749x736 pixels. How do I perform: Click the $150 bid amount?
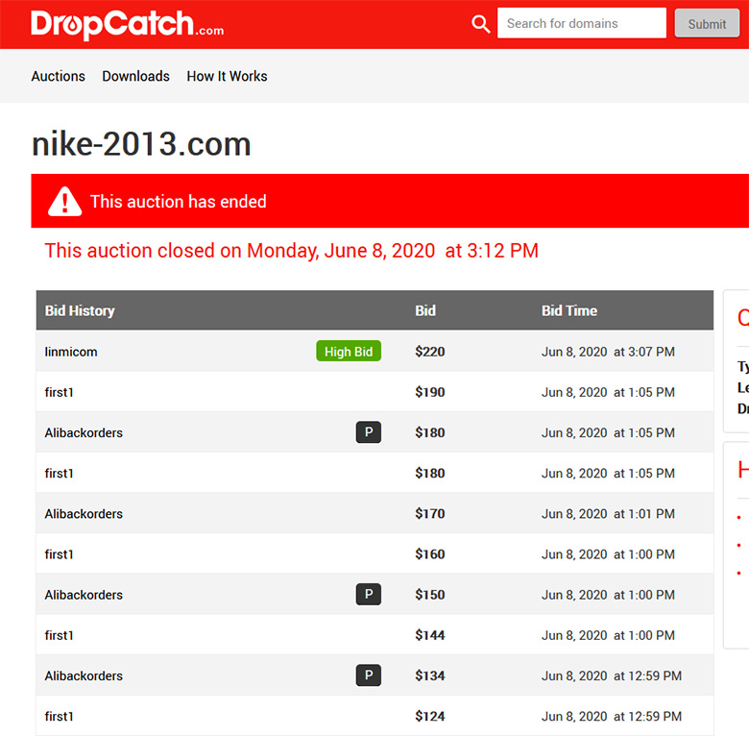[430, 595]
